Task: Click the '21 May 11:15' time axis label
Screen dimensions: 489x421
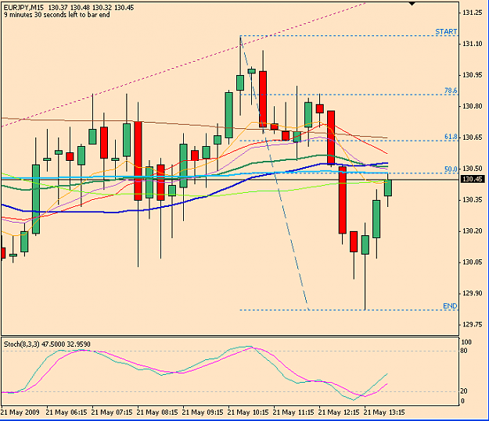Action: pyautogui.click(x=293, y=412)
